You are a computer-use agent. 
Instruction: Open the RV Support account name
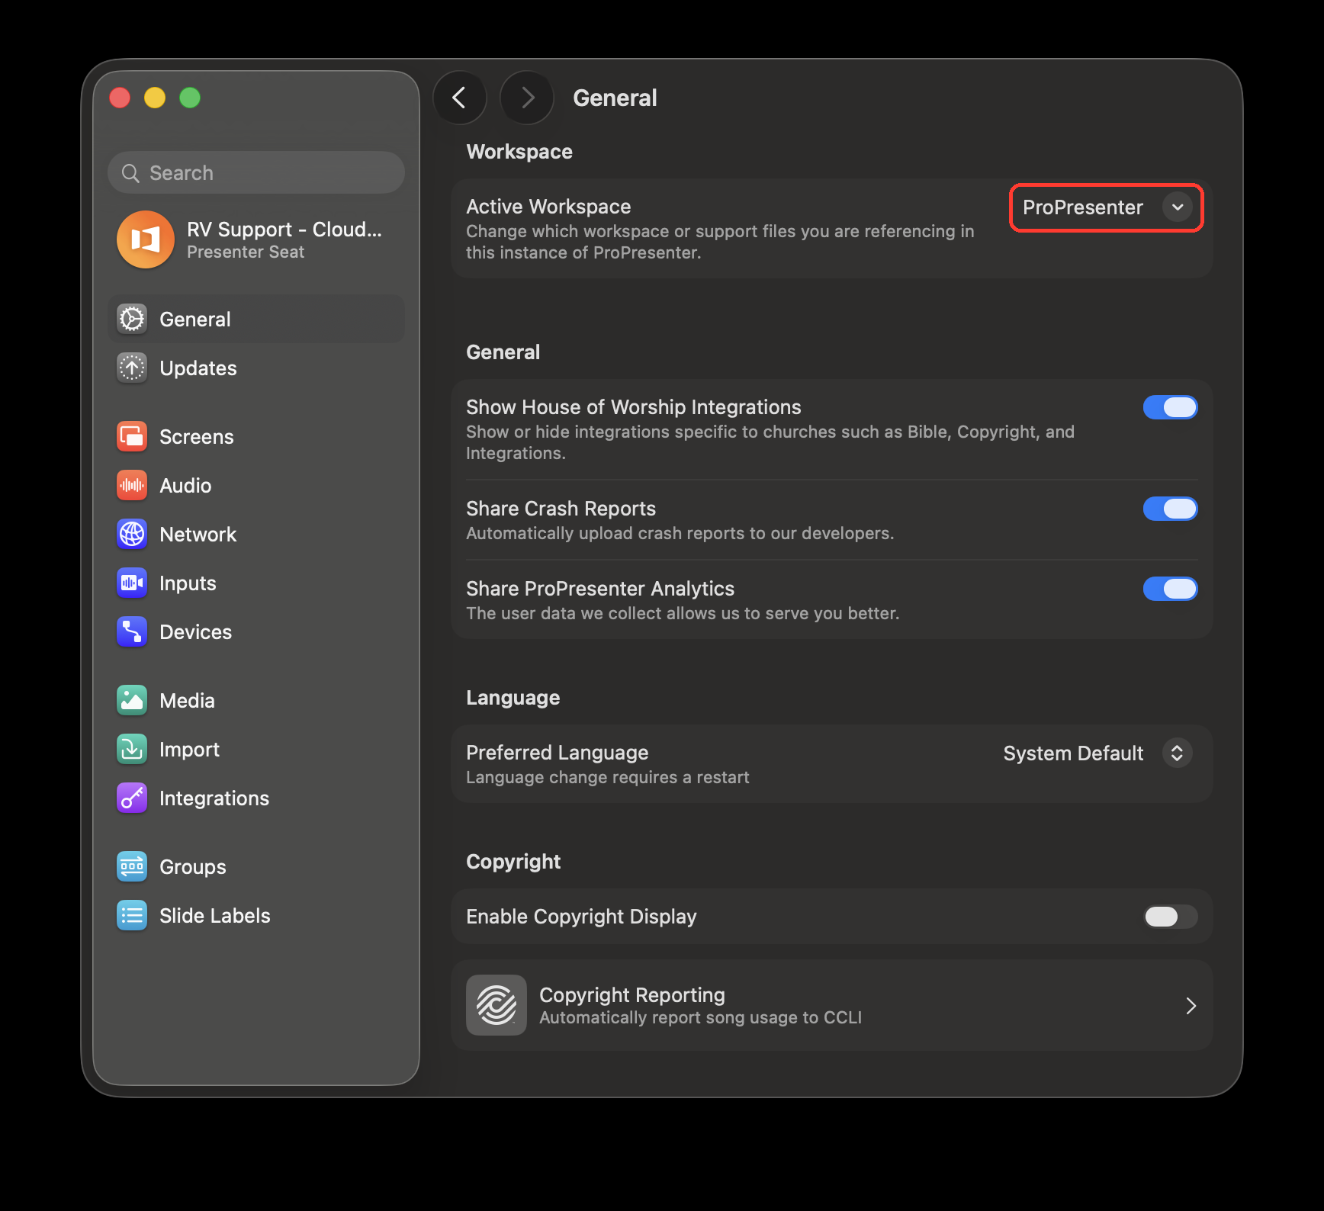click(284, 230)
